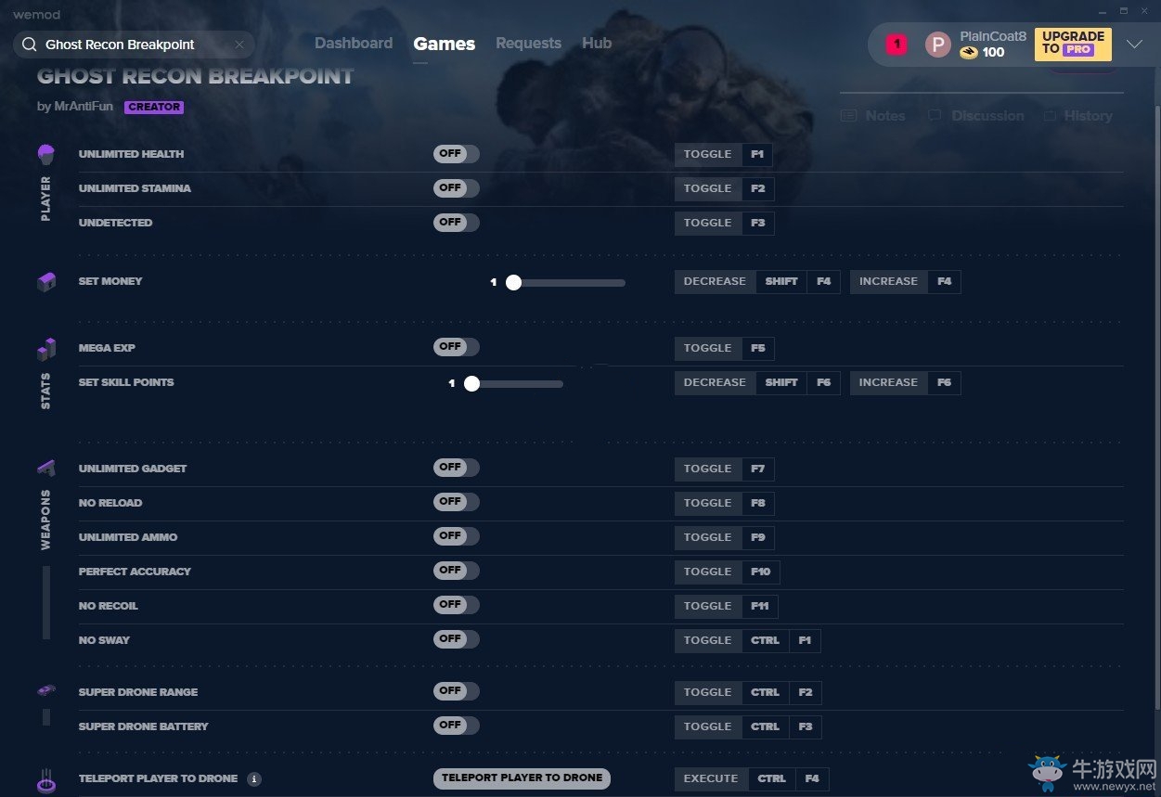Switch to the History tab
The height and width of the screenshot is (797, 1161).
(1077, 116)
